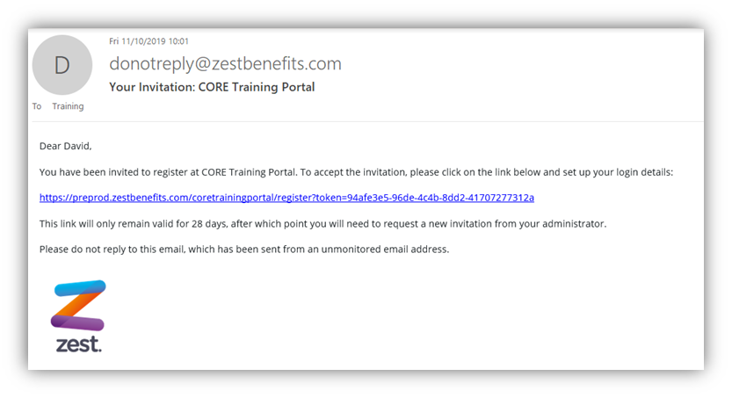This screenshot has height=398, width=732.
Task: Click the subject Your Invitation: CORE Training Portal
Action: pyautogui.click(x=212, y=87)
